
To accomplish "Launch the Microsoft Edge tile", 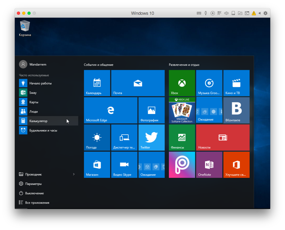I will pos(111,110).
